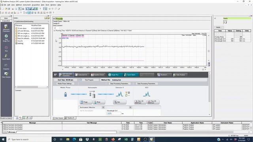Open the Method menu
The image size is (253, 142).
19,5
